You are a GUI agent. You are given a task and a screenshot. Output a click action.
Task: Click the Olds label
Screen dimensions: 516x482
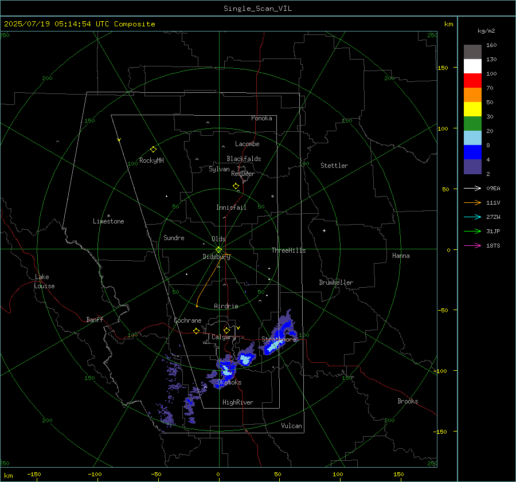218,239
